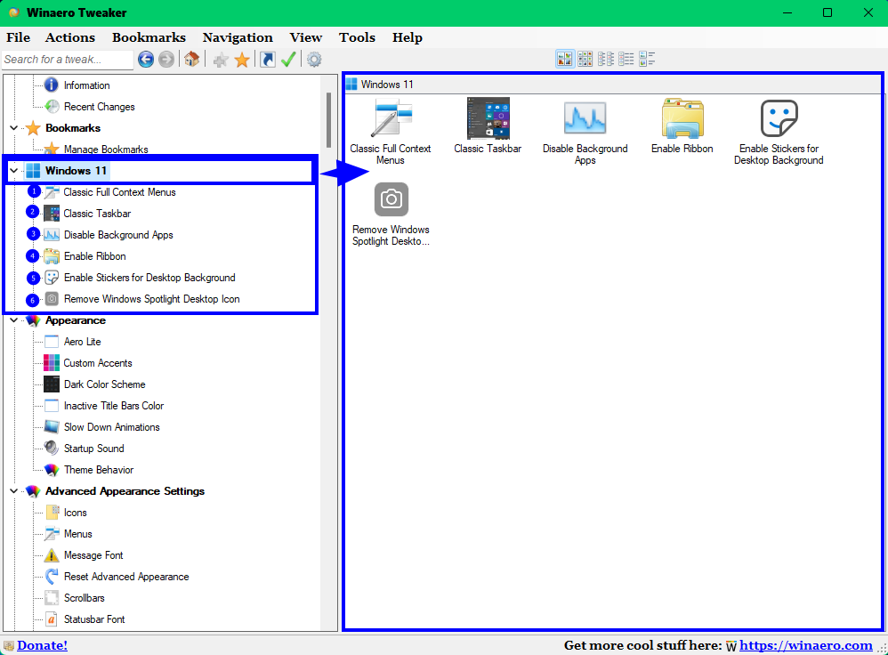The image size is (888, 655).
Task: Click the Message Font warning icon
Action: pos(52,555)
